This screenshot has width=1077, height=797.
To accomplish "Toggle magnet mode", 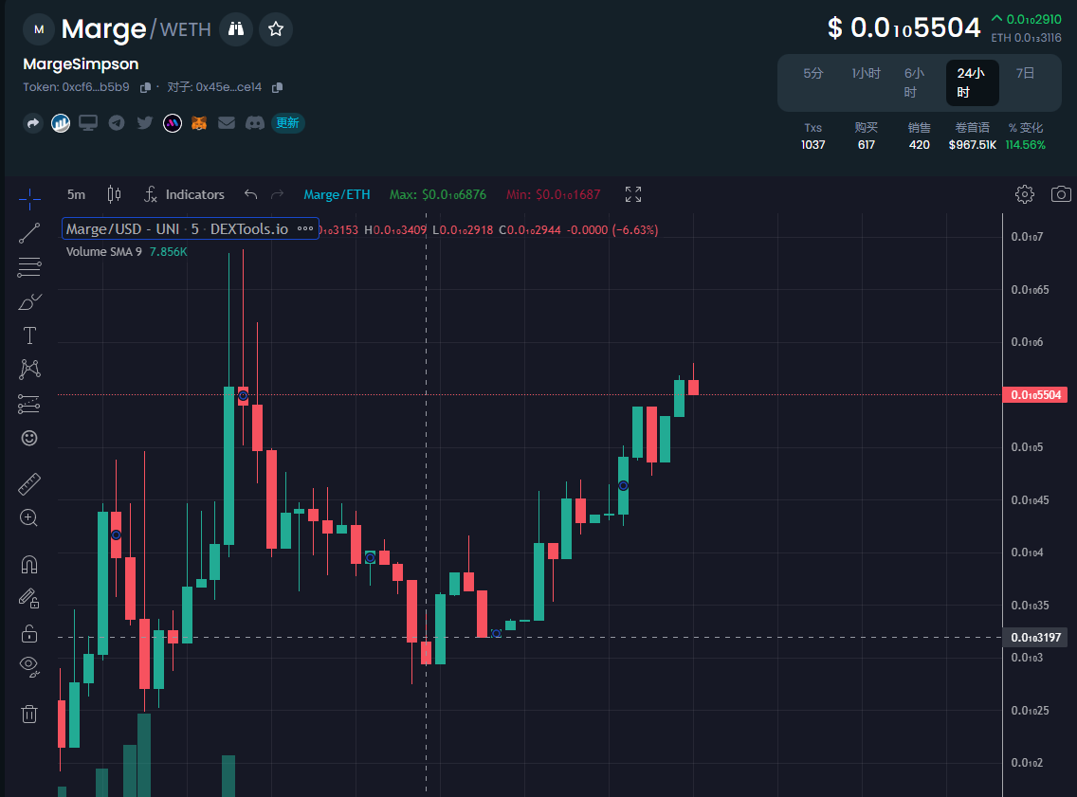I will 29,564.
